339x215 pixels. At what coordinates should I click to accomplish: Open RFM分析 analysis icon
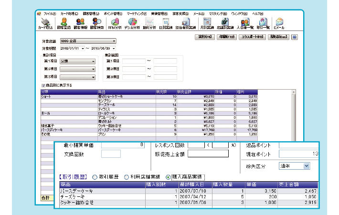(x=115, y=23)
